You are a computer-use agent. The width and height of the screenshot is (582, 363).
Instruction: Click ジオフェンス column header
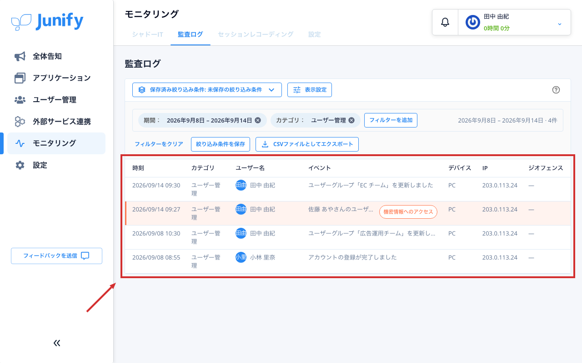click(x=546, y=168)
